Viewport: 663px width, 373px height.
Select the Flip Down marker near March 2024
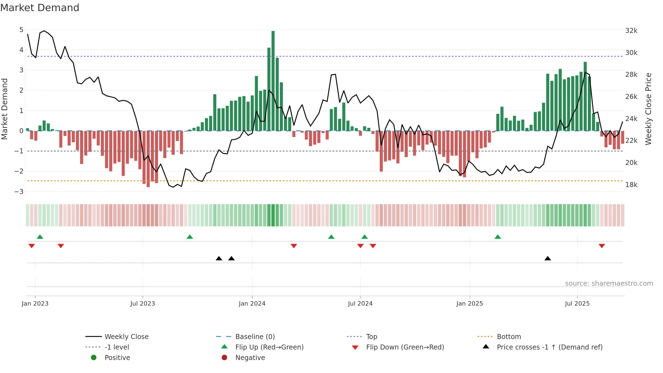point(294,246)
